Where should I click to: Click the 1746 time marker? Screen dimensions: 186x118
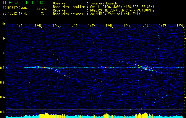pyautogui.click(x=109, y=25)
